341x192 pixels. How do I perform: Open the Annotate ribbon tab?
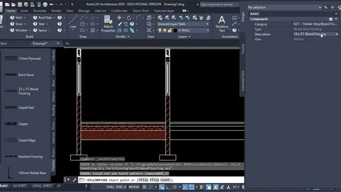point(39,11)
